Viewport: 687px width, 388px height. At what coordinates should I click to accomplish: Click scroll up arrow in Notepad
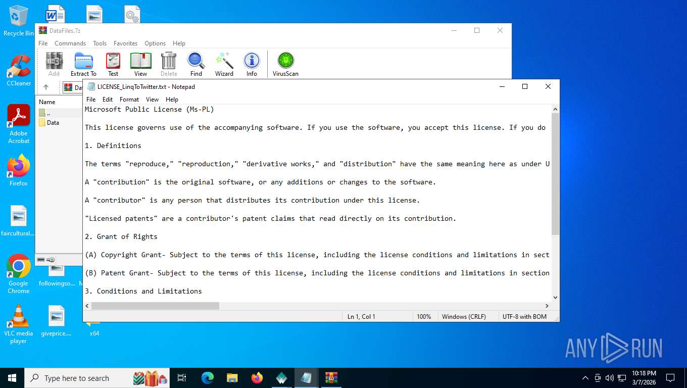556,109
